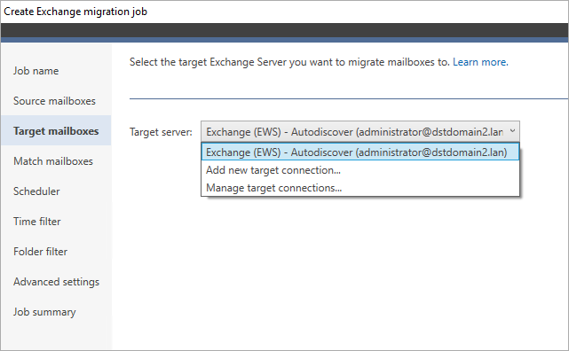Screen dimensions: 569x351
Task: Open the Match mailboxes step
Action: pos(53,160)
